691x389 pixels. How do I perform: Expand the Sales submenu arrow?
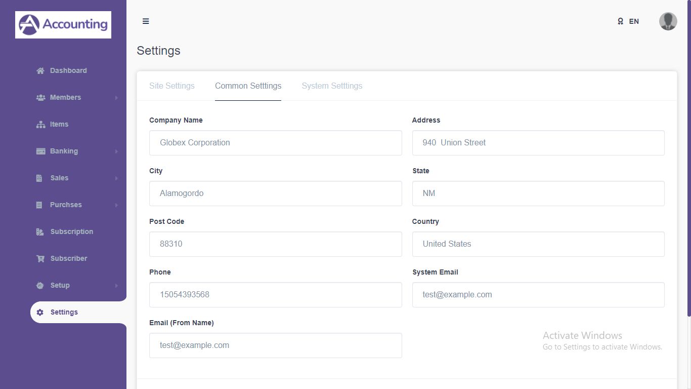click(116, 178)
